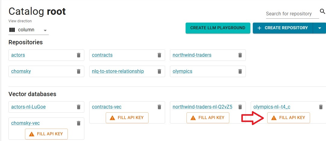326x141 pixels.
Task: Remove olympics-nl--t4_c vector database via trash
Action: (321, 107)
